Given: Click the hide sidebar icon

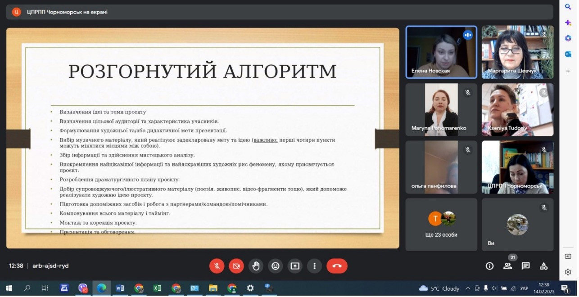Looking at the screenshot, I should pyautogui.click(x=568, y=256).
